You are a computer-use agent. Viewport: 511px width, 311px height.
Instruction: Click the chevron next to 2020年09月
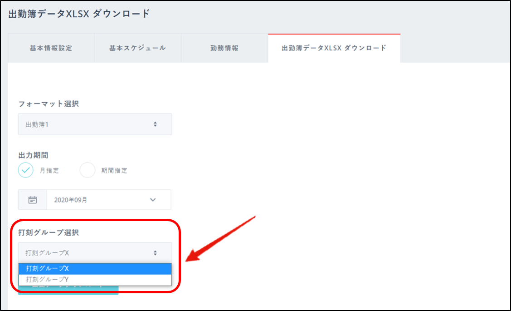coord(153,200)
